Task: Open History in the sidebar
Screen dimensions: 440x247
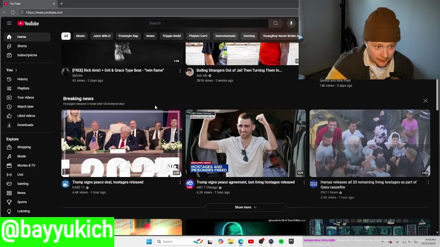Action: tap(28, 79)
